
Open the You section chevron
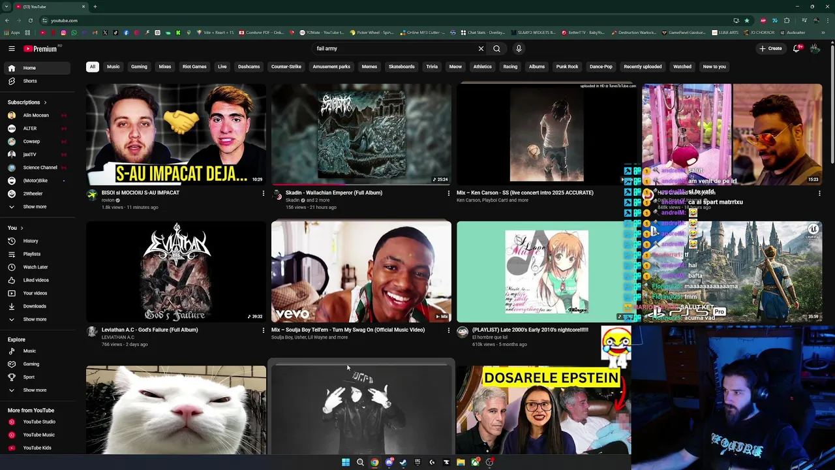(x=22, y=228)
